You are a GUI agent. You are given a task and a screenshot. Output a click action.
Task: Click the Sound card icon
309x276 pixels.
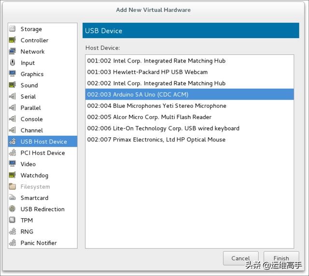(x=13, y=85)
